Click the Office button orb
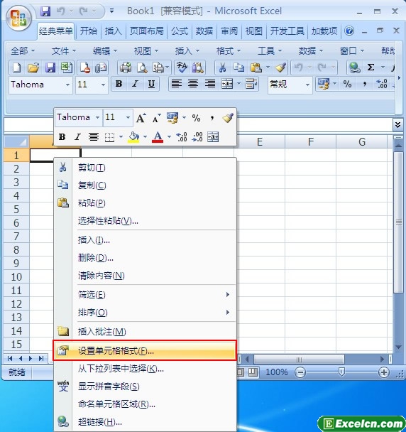The height and width of the screenshot is (432, 406). point(18,18)
